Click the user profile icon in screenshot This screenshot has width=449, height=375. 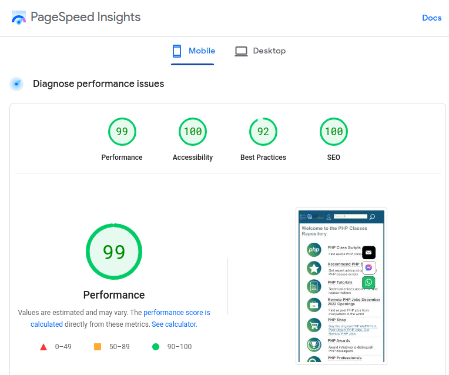(329, 217)
